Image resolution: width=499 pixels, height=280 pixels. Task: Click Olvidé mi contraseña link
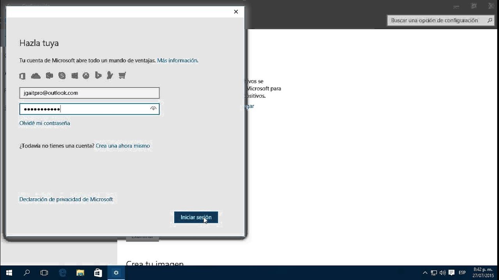pyautogui.click(x=45, y=123)
